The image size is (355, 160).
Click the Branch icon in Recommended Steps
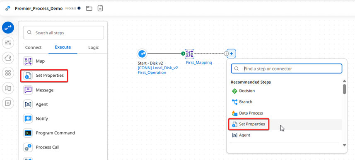click(x=234, y=102)
